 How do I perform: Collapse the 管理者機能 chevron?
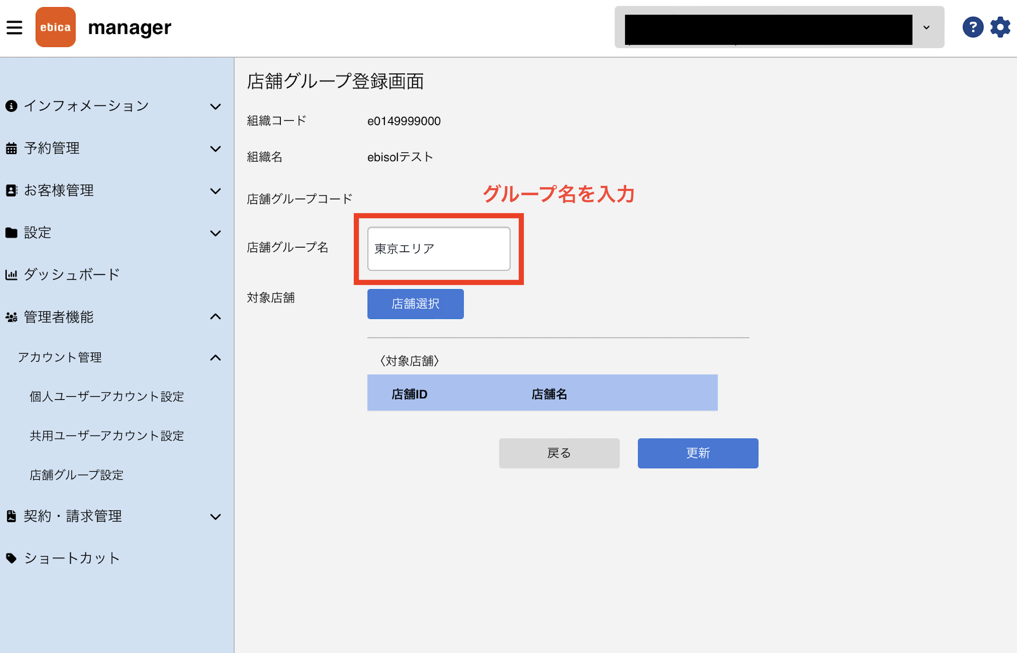(x=215, y=317)
